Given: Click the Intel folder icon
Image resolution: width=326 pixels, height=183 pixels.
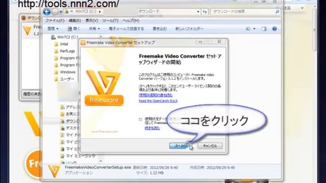Looking at the screenshot, I should (x=56, y=44).
